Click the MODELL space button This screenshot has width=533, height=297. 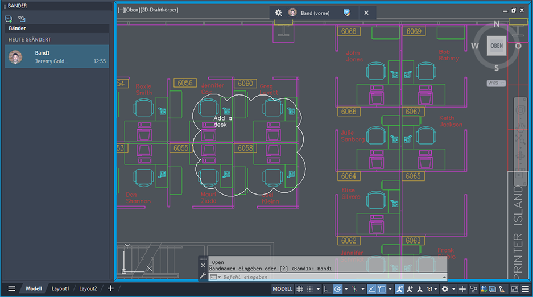tap(282, 289)
